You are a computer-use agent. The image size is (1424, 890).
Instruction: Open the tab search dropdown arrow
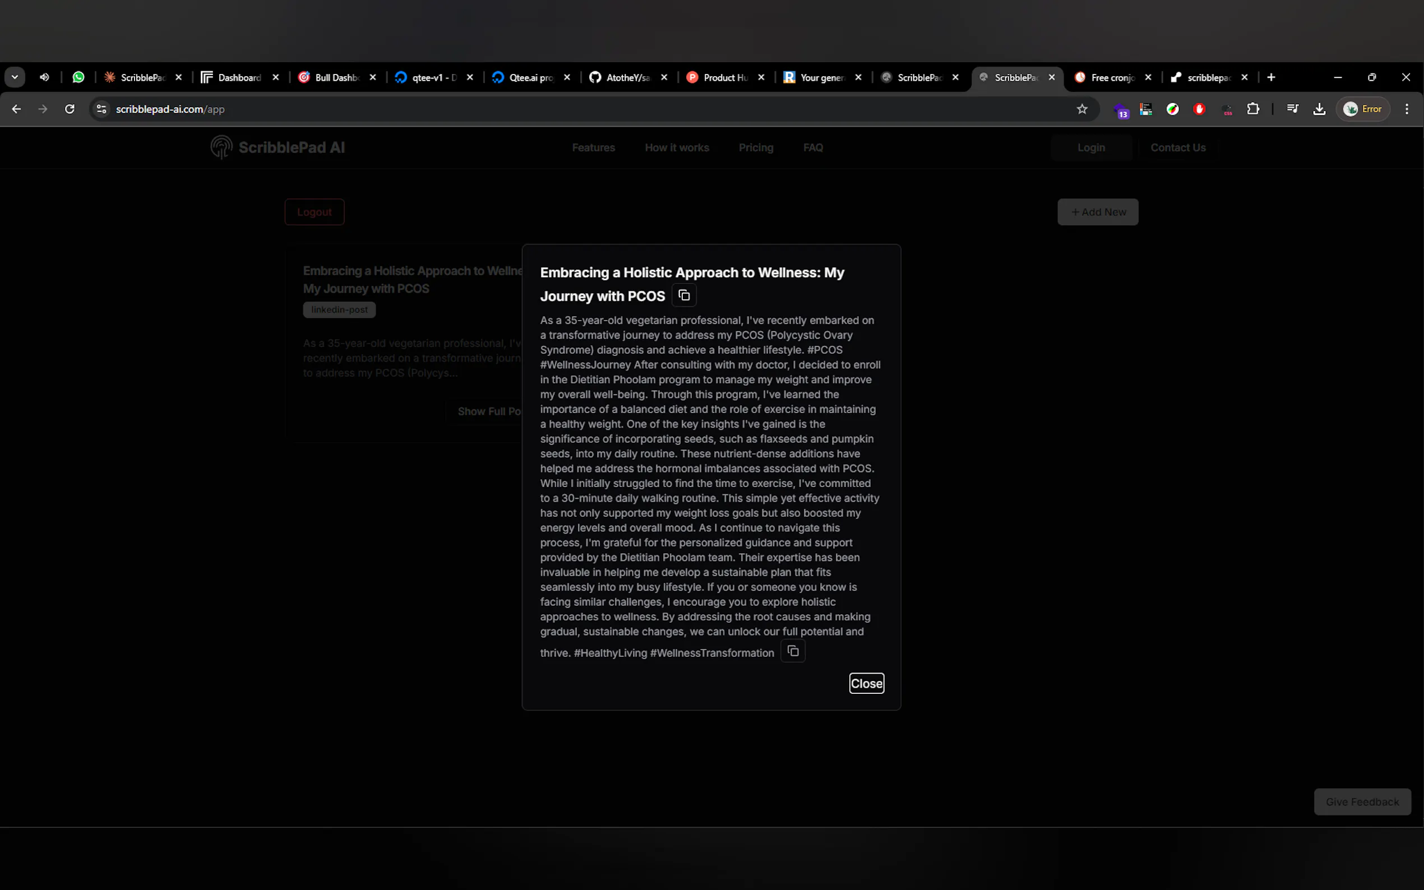click(15, 77)
